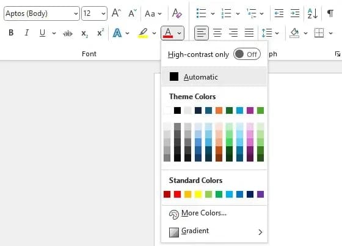Pick purple theme color swatch
This screenshot has height=246, width=342.
coord(250,110)
